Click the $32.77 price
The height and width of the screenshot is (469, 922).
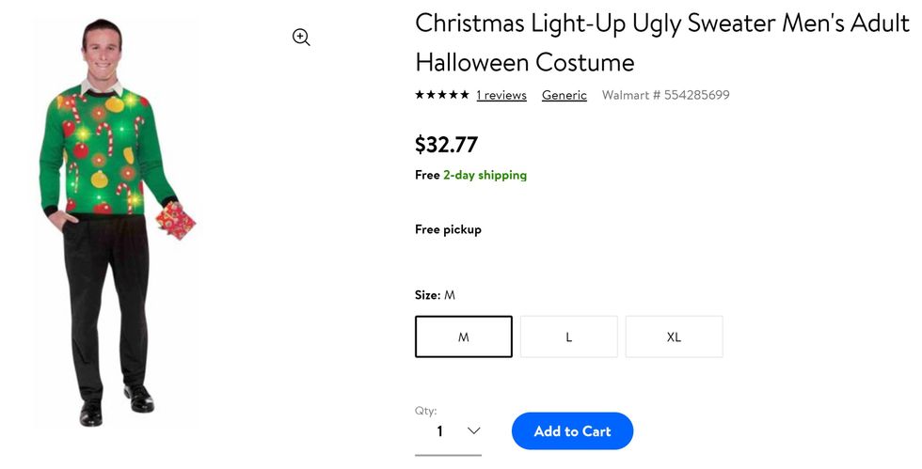[446, 145]
